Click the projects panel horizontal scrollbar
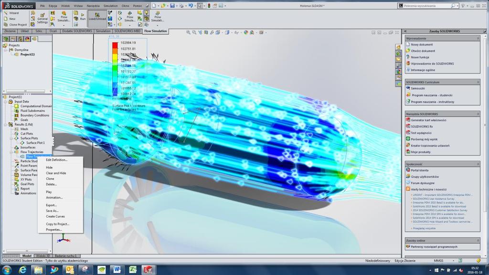The image size is (489, 275). (26, 91)
